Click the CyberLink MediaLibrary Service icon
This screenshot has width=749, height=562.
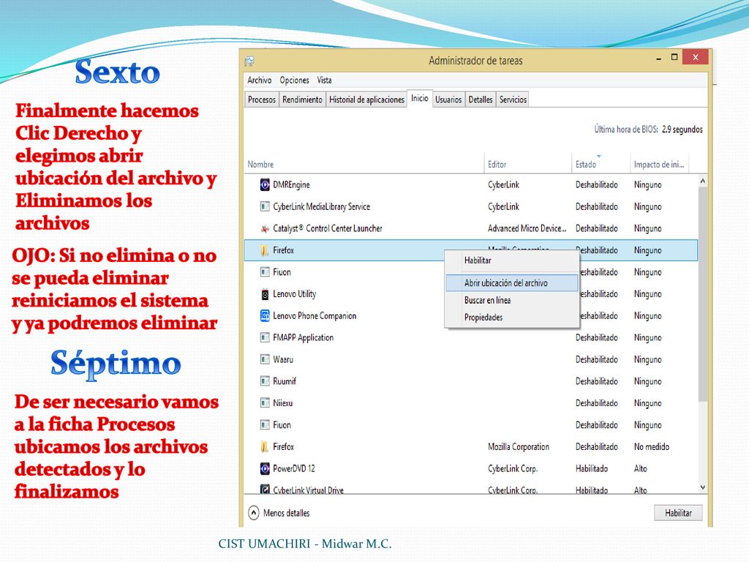pyautogui.click(x=265, y=206)
